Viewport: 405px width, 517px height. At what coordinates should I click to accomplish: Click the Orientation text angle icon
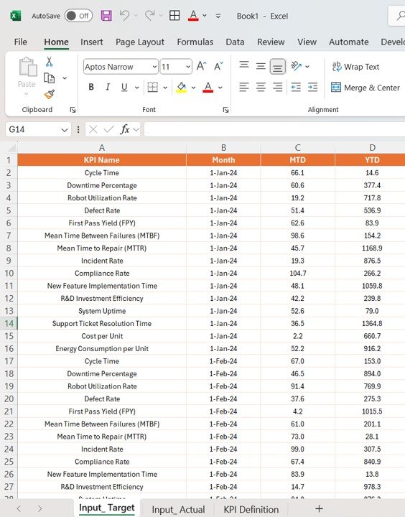[x=296, y=66]
